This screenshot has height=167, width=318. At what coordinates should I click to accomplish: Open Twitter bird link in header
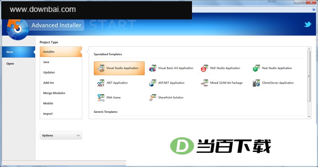pos(307,25)
